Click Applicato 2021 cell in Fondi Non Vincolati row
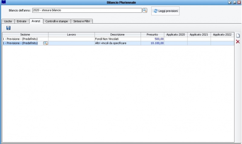The image size is (242, 144). point(199,39)
